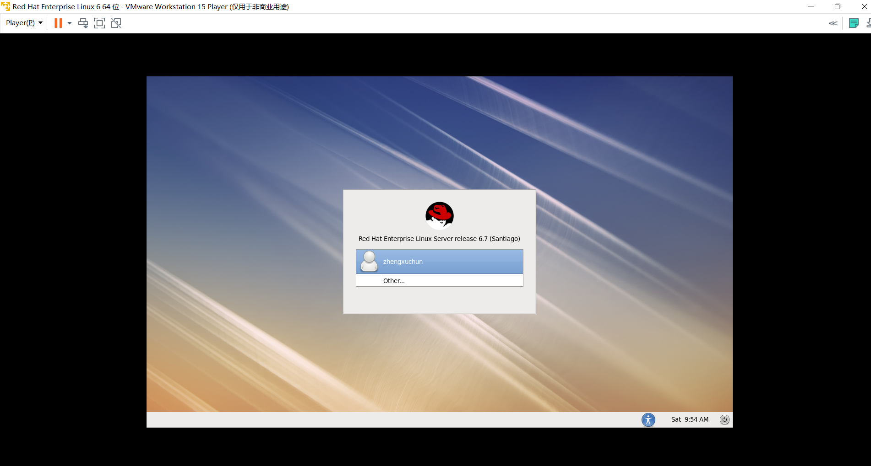Viewport: 871px width, 466px height.
Task: Click the Sat 9:54 AM clock
Action: point(690,419)
